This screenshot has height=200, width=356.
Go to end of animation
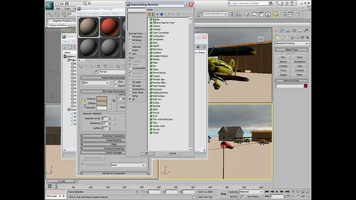(287, 192)
